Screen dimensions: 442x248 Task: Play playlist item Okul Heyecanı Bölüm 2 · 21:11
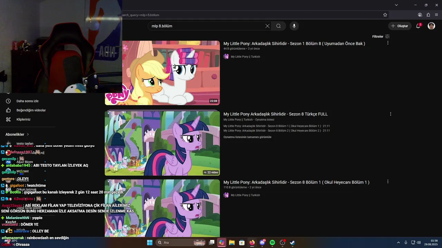(x=277, y=131)
